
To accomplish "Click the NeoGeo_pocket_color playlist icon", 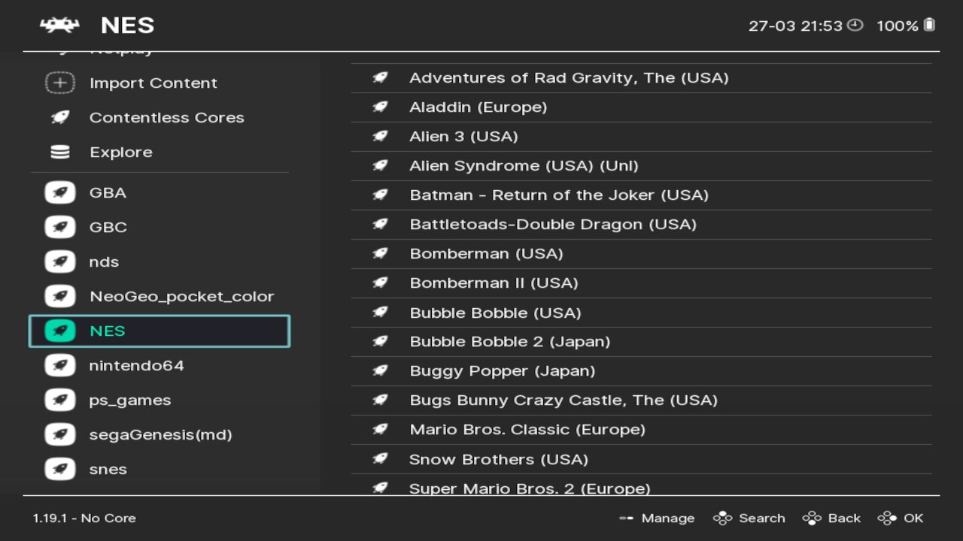I will point(60,296).
